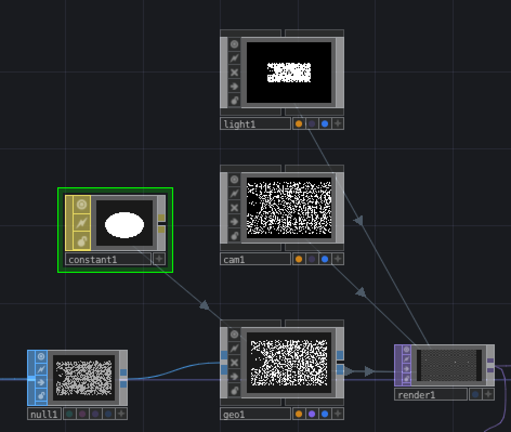Toggle the orange flag dot on light1

coord(299,124)
